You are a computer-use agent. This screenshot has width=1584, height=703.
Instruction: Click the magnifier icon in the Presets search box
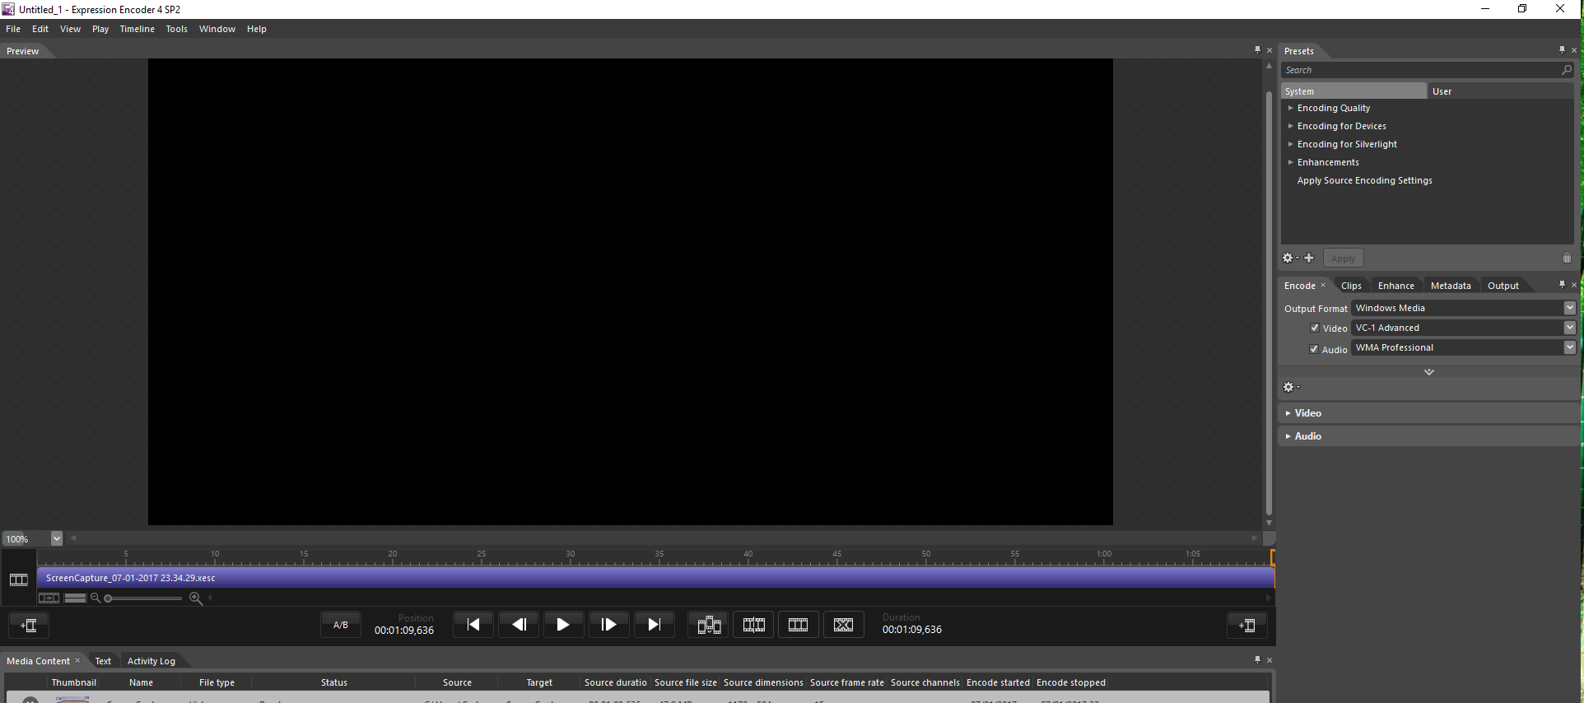(x=1566, y=71)
